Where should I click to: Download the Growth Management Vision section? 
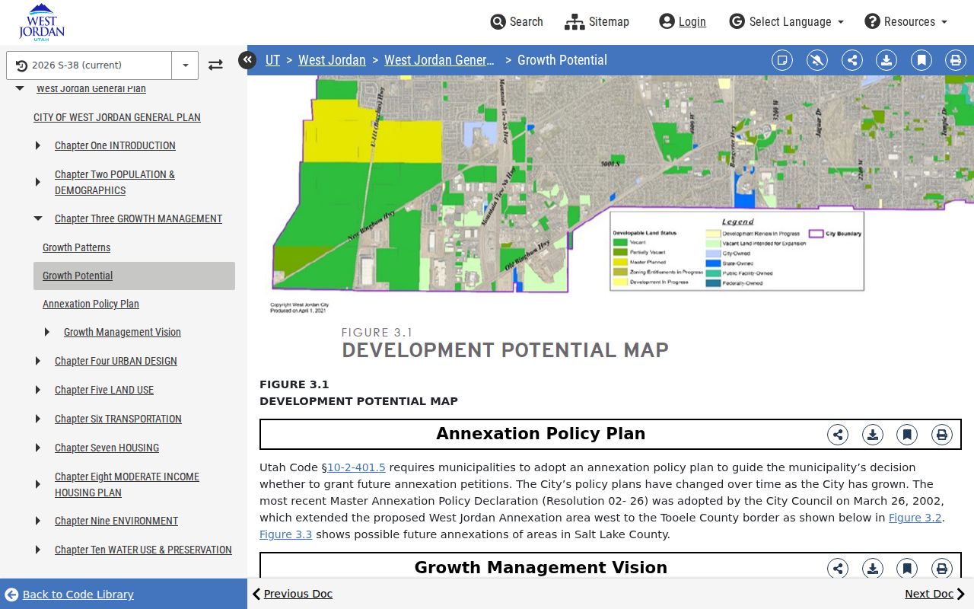click(x=873, y=569)
